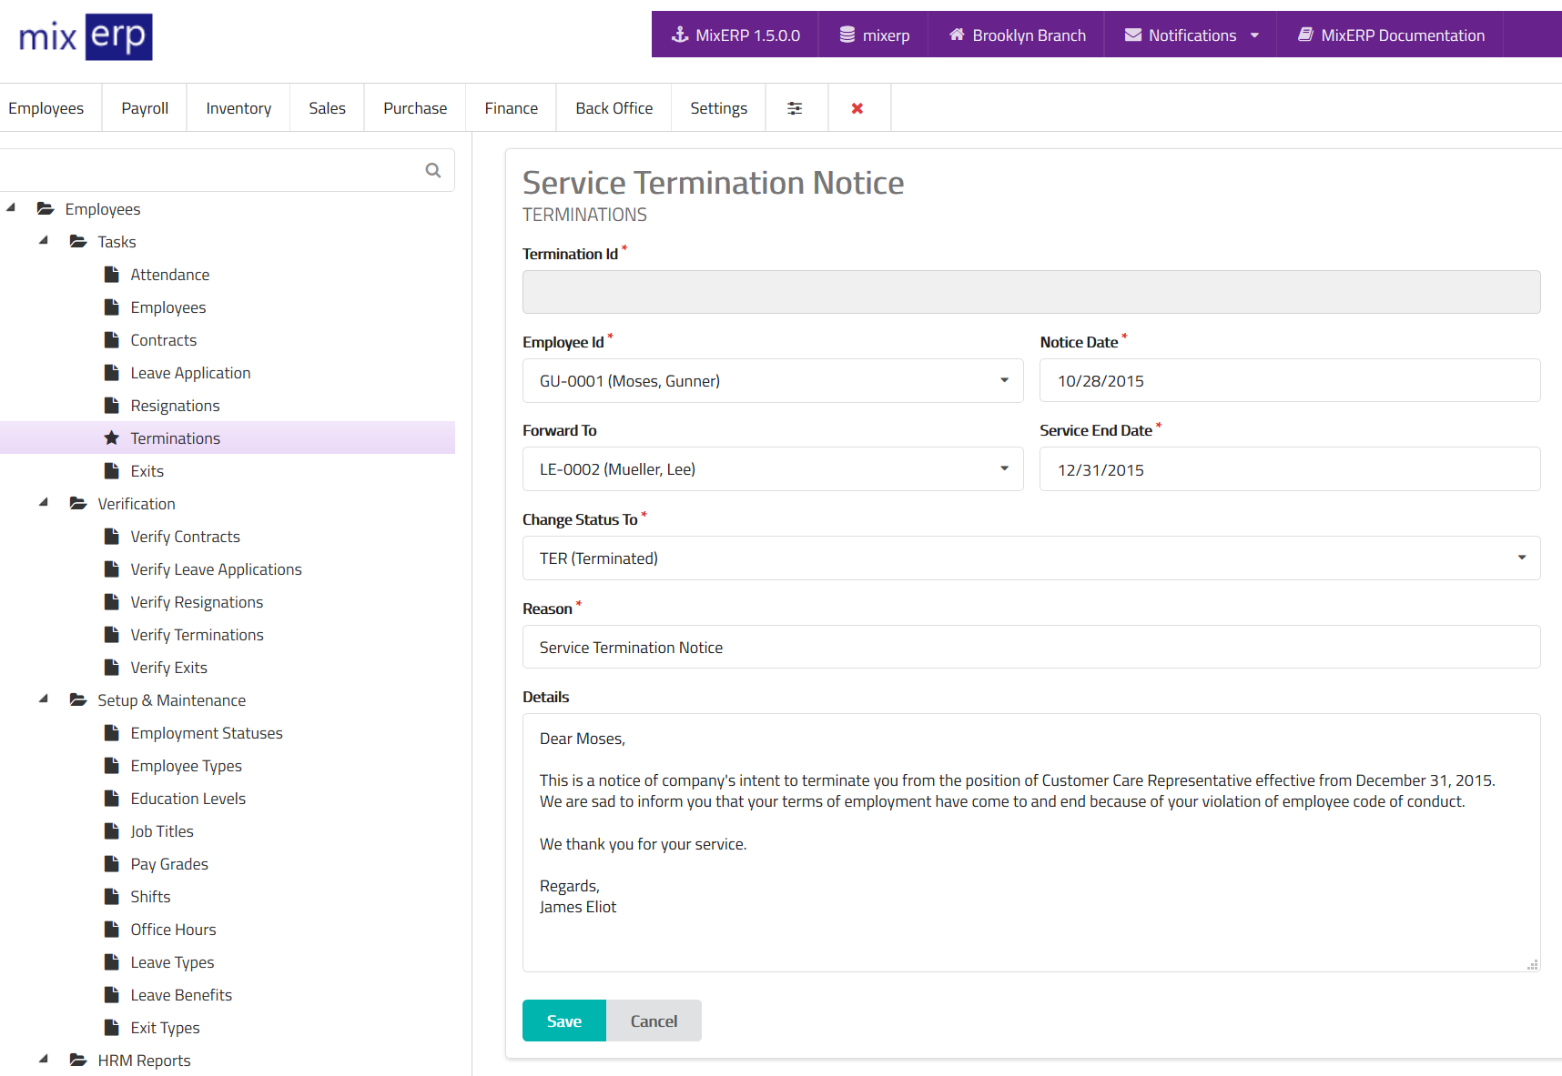Click the anchor MixERP 1.5.0.0 item

pyautogui.click(x=735, y=35)
